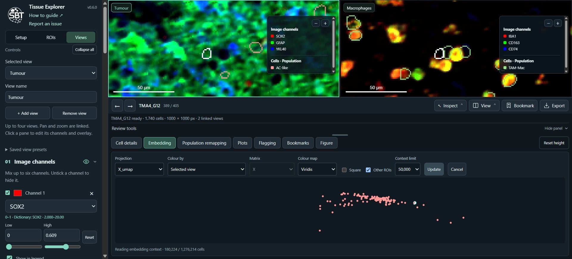The height and width of the screenshot is (259, 572).
Task: Zoom in Tumour legend plus button
Action: (325, 23)
